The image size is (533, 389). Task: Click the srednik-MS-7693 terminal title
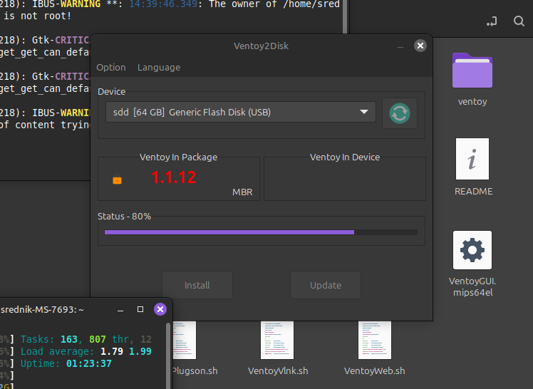(x=42, y=309)
